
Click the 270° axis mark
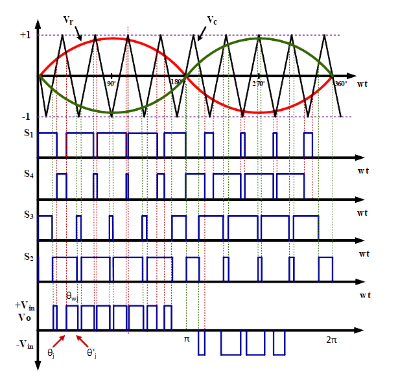coord(259,84)
